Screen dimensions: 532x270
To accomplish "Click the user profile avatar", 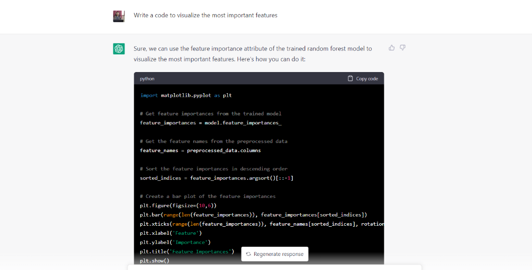I will tap(119, 16).
